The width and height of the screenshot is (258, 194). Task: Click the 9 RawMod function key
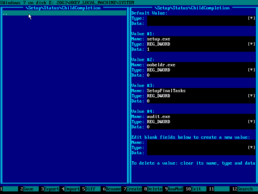[174, 189]
